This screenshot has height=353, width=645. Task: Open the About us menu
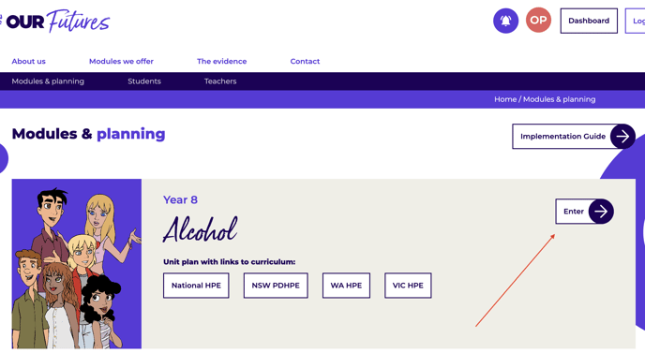28,61
